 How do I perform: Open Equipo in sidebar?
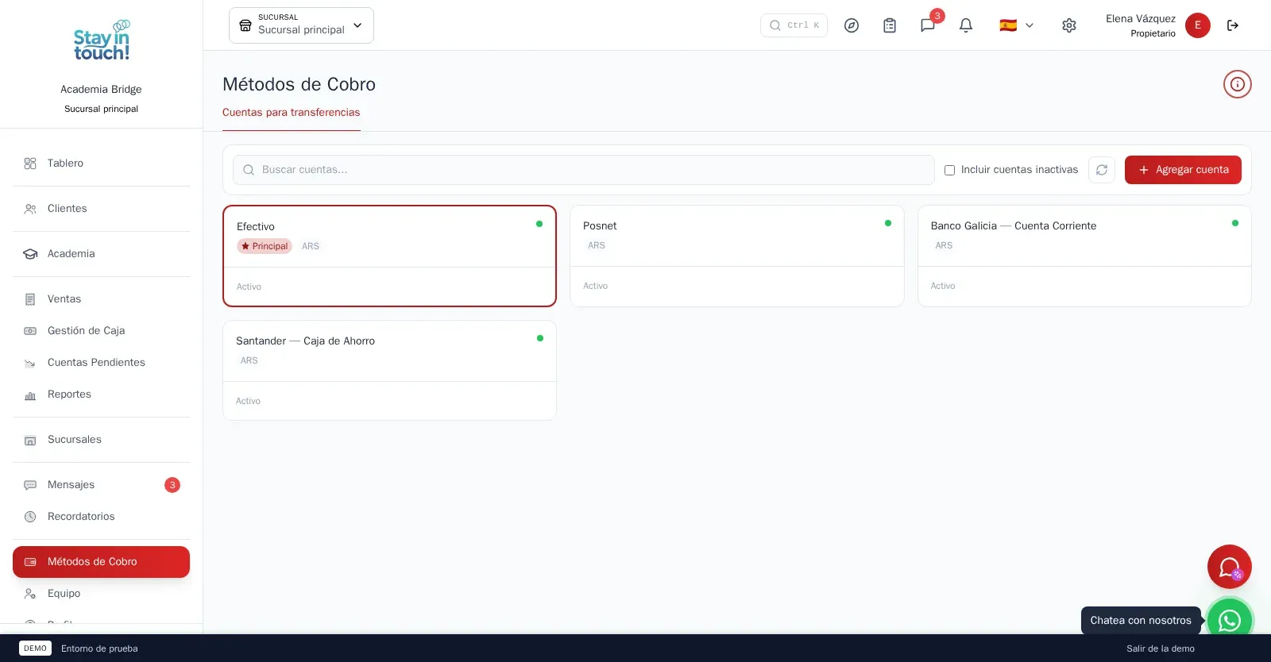pyautogui.click(x=101, y=594)
